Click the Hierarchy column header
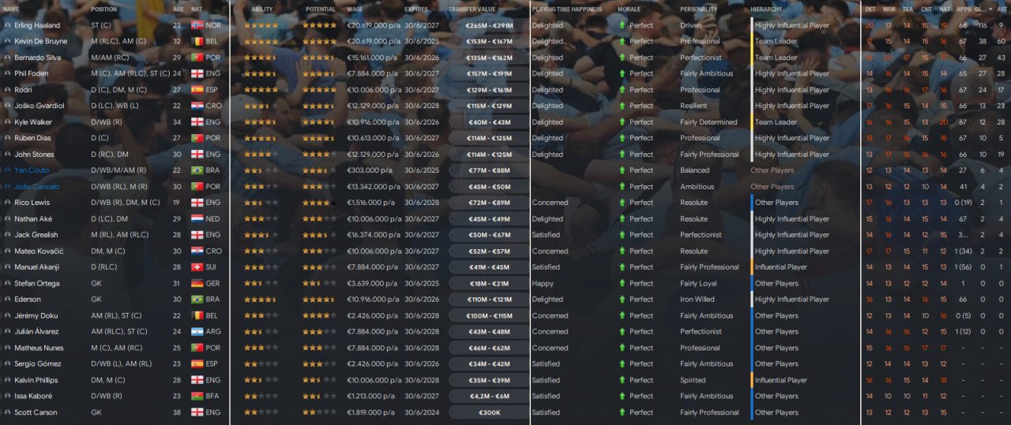The height and width of the screenshot is (425, 1011). (x=767, y=9)
